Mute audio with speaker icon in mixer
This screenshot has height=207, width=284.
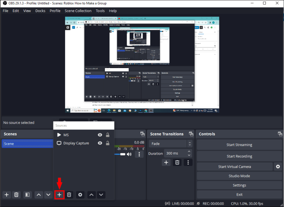tap(129, 154)
